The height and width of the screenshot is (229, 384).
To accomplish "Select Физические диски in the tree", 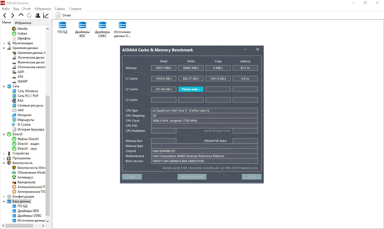I will coord(31,62).
